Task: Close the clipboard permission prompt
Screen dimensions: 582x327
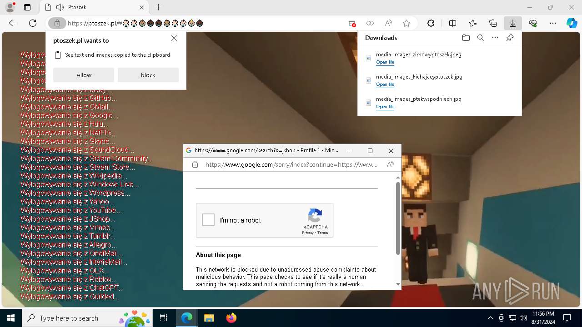Action: [x=174, y=39]
